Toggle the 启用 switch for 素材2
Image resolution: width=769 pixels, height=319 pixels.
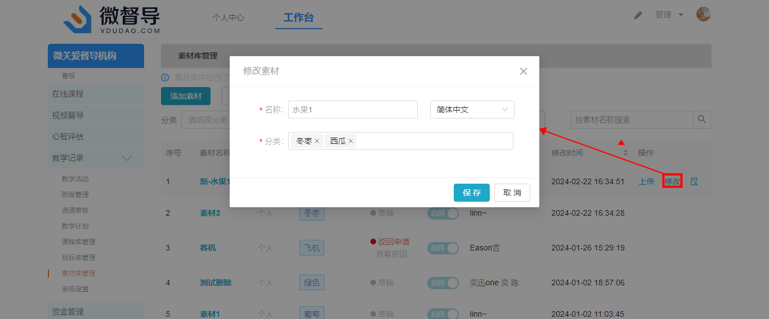442,213
